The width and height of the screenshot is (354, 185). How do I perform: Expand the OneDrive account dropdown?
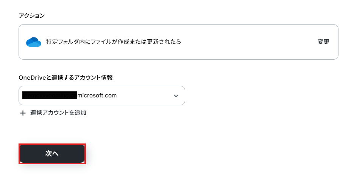[x=102, y=96]
